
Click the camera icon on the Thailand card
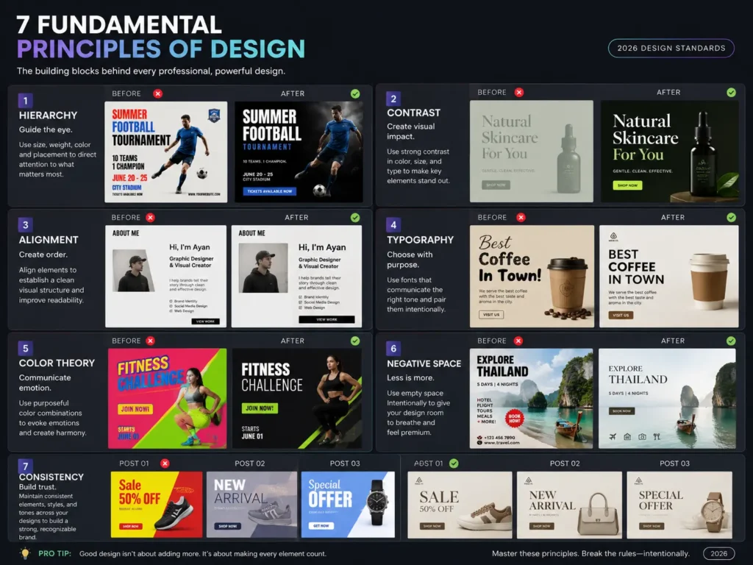pos(642,437)
